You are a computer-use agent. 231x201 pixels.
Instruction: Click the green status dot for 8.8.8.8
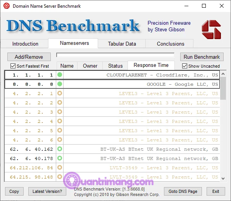click(x=60, y=84)
